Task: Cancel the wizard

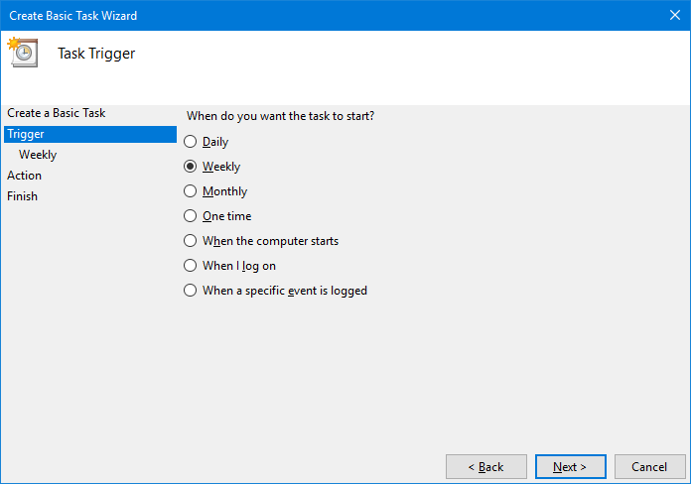Action: click(649, 466)
